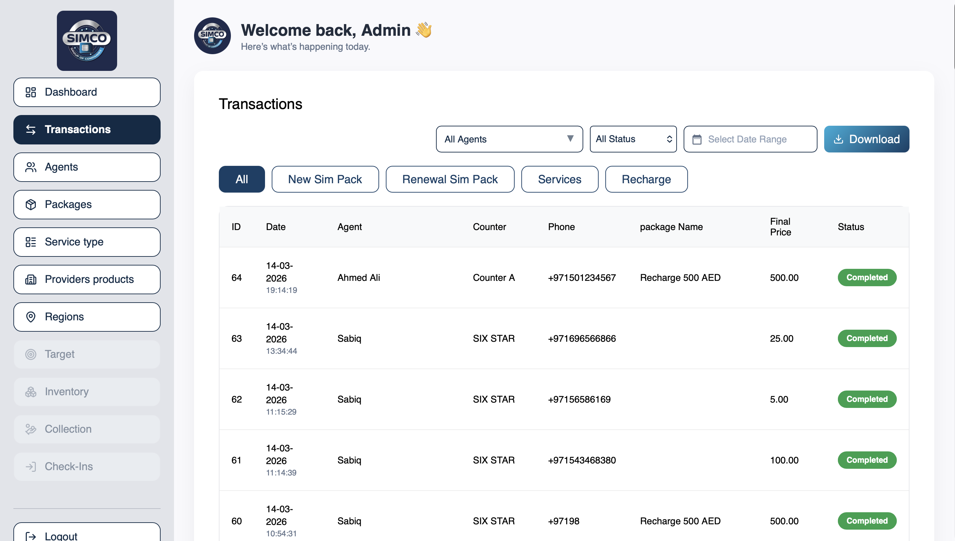The image size is (955, 541).
Task: Open the All Agents dropdown
Action: [x=509, y=139]
